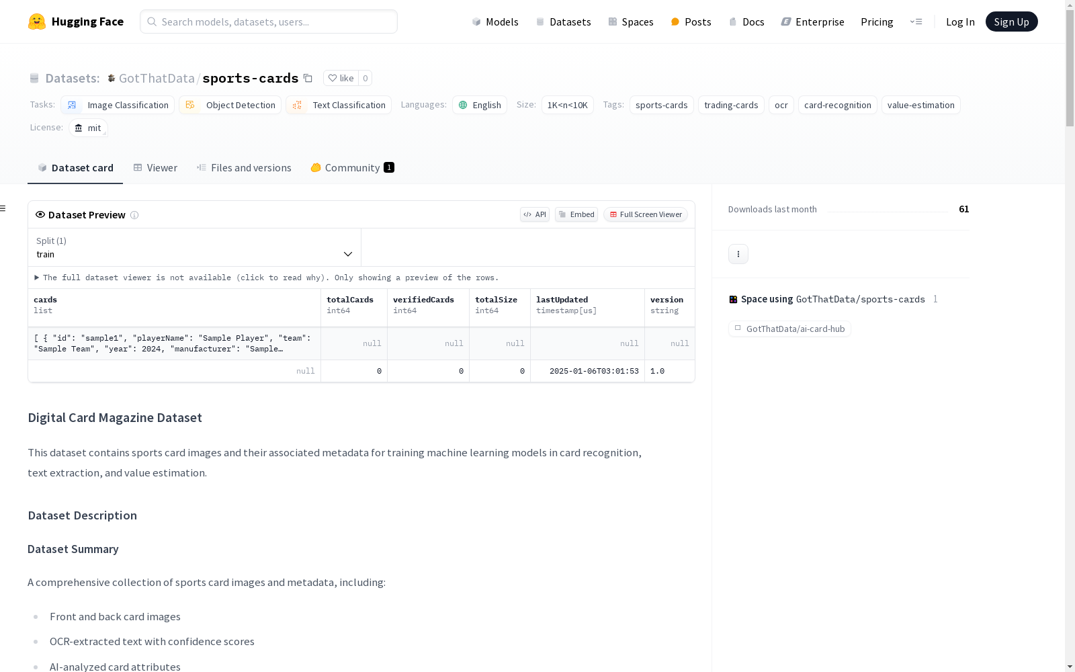This screenshot has width=1075, height=672.
Task: Click the sports-cards tag
Action: 662,105
